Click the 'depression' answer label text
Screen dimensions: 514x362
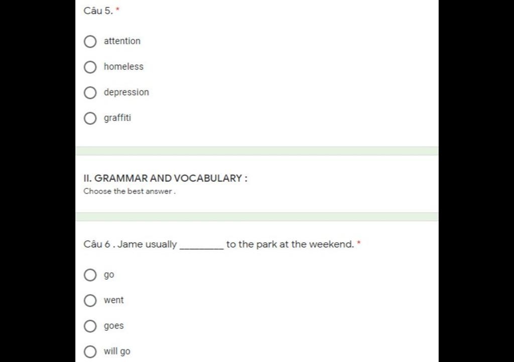(x=126, y=93)
